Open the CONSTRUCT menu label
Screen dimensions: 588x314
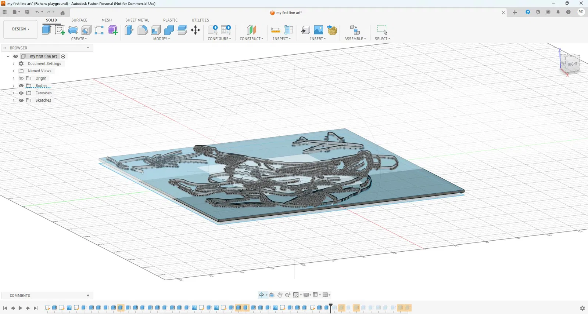pos(251,39)
